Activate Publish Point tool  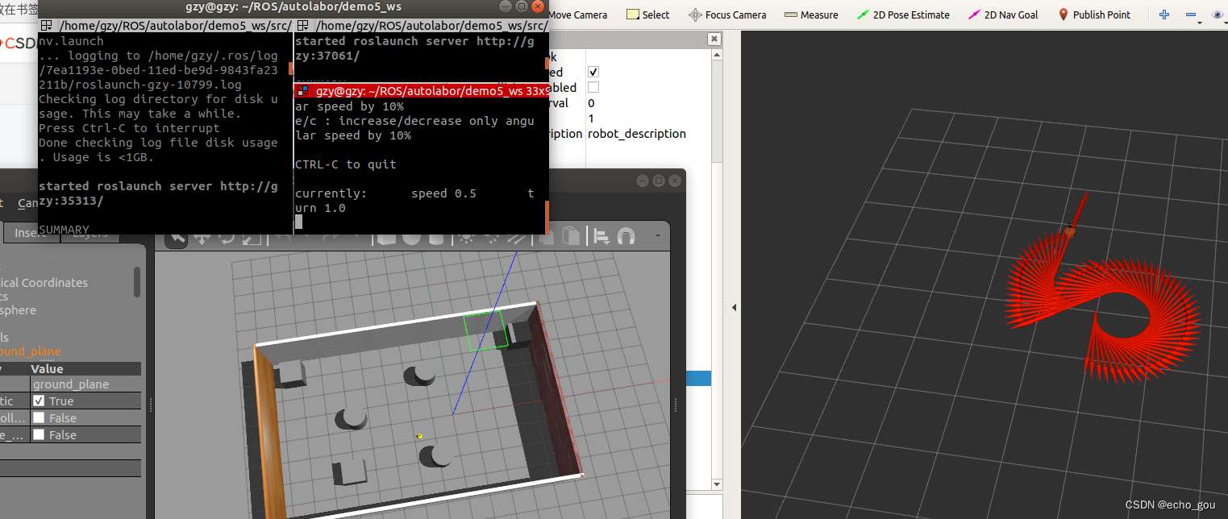pos(1094,15)
